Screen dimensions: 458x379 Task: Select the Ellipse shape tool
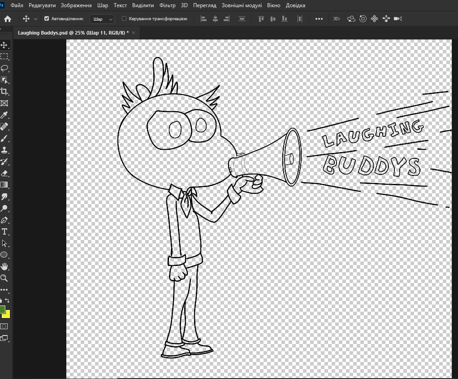click(x=4, y=255)
